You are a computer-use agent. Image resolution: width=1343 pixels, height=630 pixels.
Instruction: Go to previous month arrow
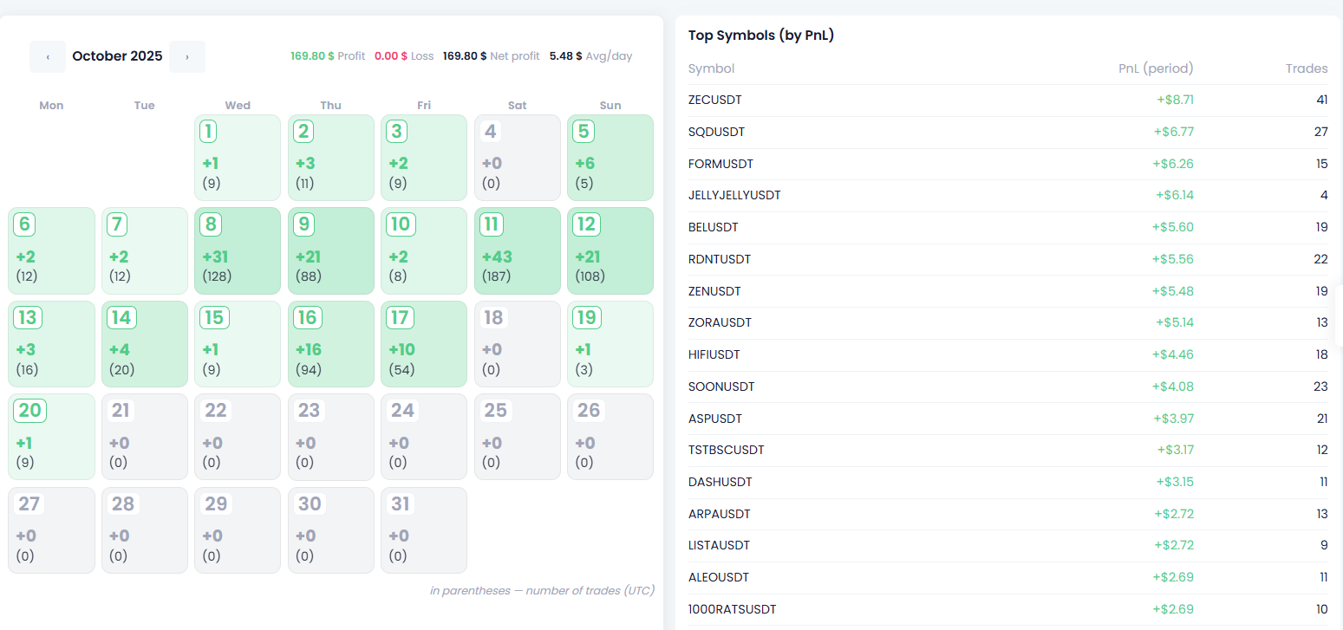[x=48, y=57]
